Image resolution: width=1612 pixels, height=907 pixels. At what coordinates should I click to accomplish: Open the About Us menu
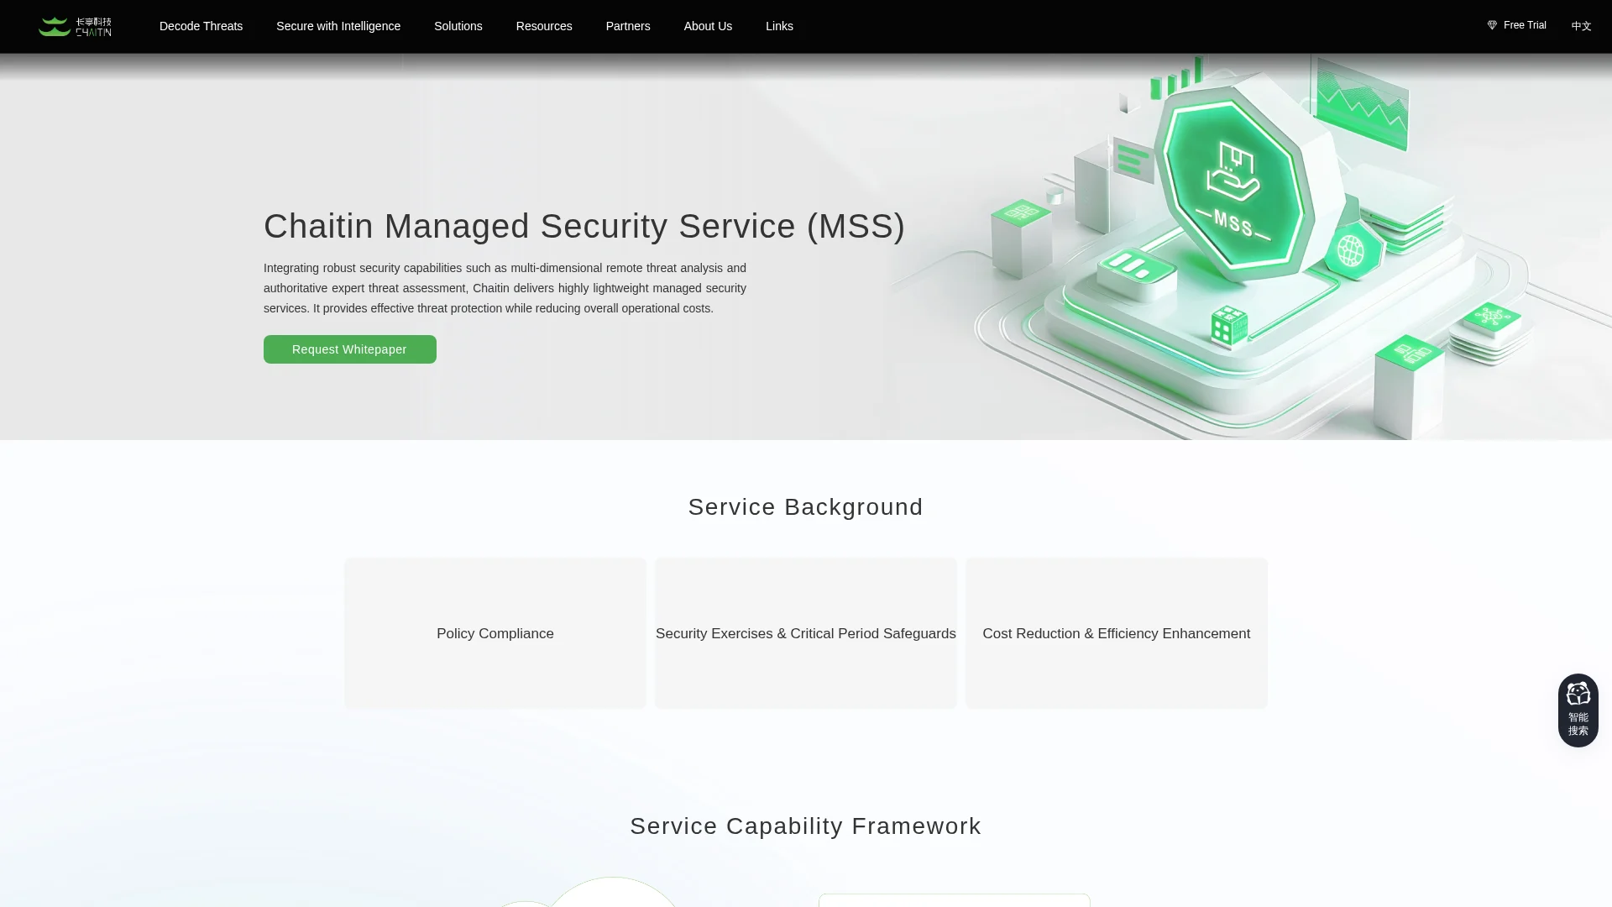click(708, 26)
